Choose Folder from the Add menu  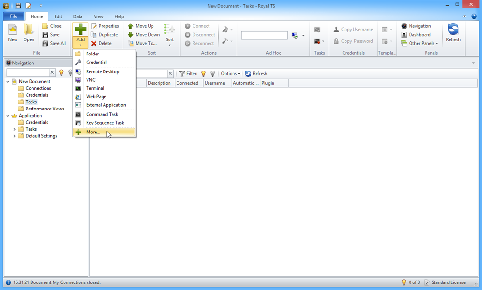pyautogui.click(x=104, y=54)
